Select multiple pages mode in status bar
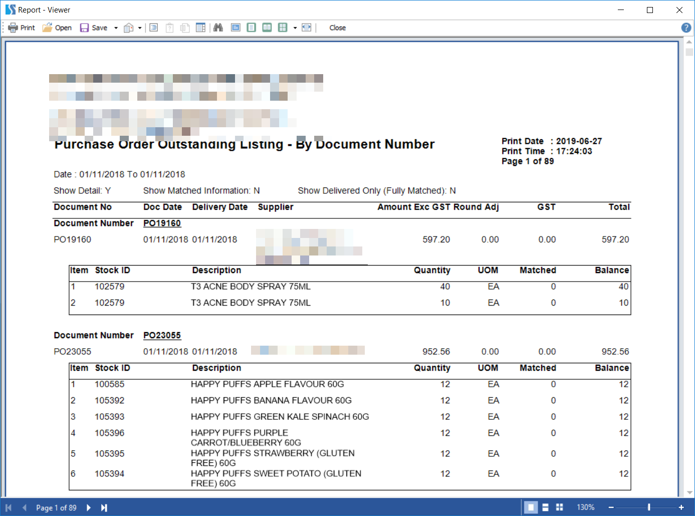This screenshot has width=695, height=516. pyautogui.click(x=560, y=507)
